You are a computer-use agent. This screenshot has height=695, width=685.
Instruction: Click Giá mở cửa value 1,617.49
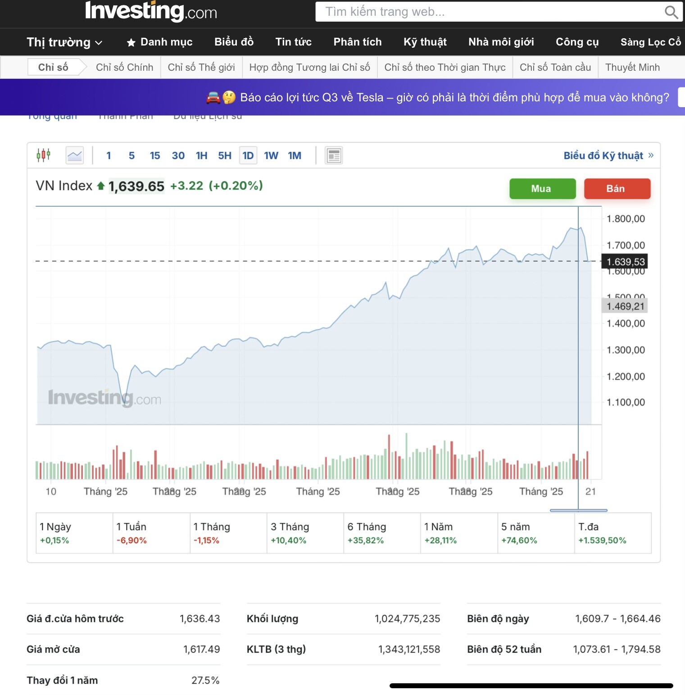click(201, 649)
